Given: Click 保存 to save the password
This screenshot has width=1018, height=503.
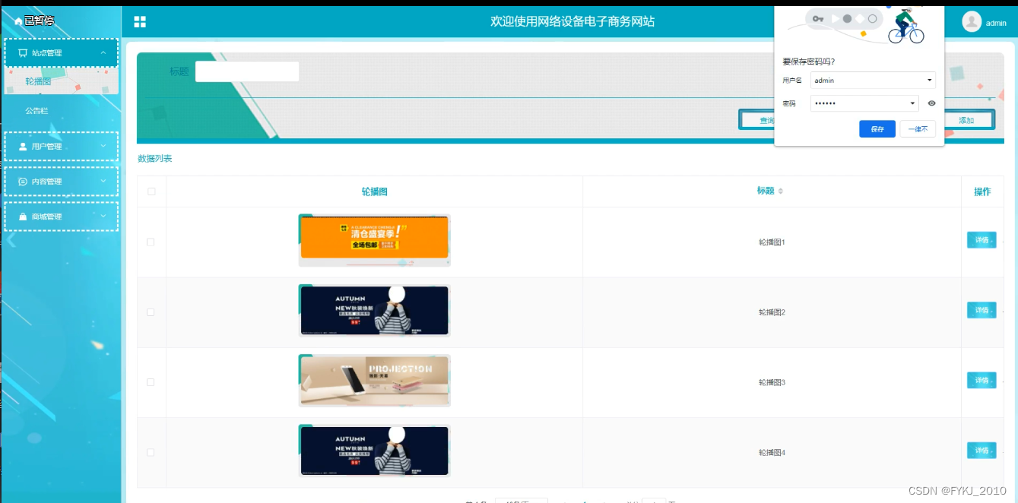Looking at the screenshot, I should coord(877,129).
